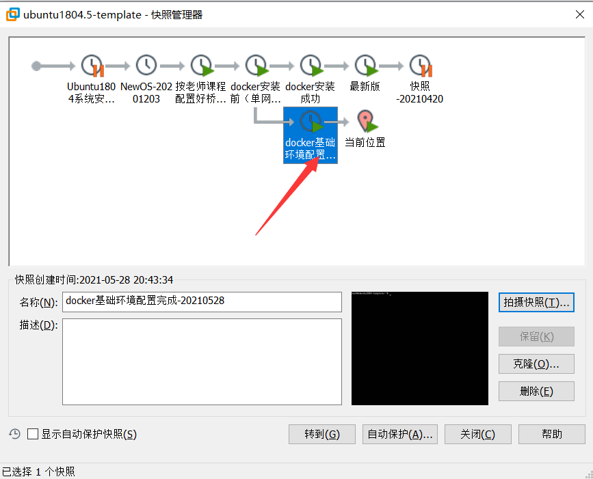Image resolution: width=593 pixels, height=479 pixels.
Task: Open 帮助 help button
Action: point(552,434)
